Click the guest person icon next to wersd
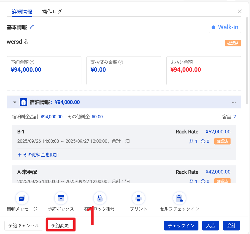 (26, 42)
